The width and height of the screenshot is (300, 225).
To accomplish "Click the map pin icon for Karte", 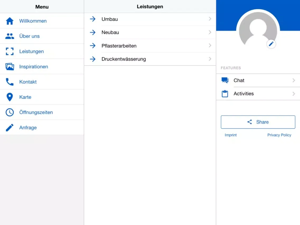I will click(10, 97).
